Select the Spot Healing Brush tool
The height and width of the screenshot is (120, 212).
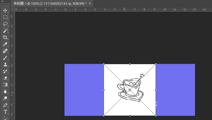[x=5, y=51]
